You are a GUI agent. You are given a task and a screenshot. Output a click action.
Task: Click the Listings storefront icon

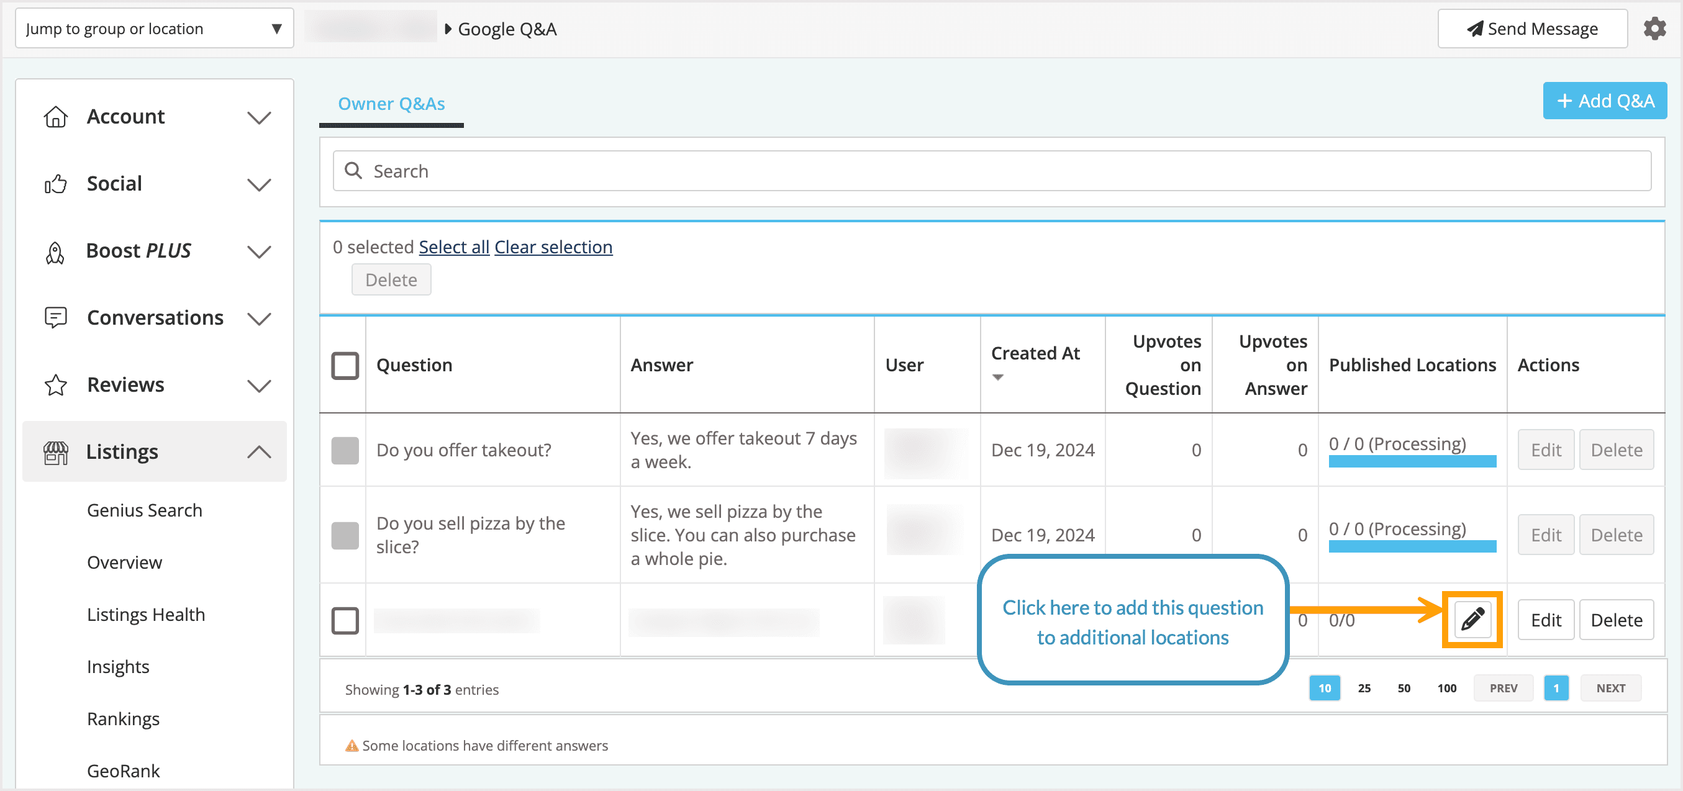[55, 452]
